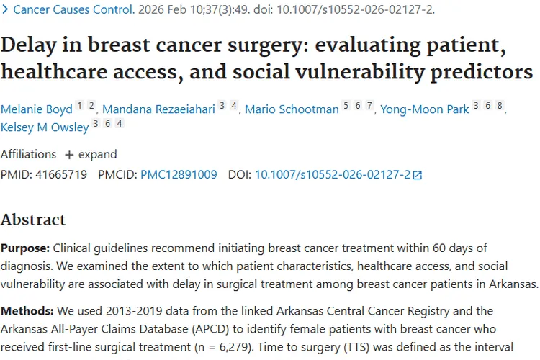This screenshot has height=360, width=540.
Task: Open author Kelsey M Owsley's link
Action: tap(45, 127)
